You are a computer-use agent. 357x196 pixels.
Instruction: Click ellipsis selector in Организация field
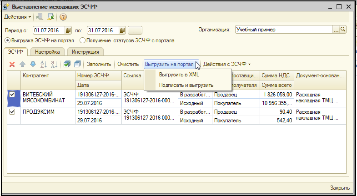tap(336, 30)
